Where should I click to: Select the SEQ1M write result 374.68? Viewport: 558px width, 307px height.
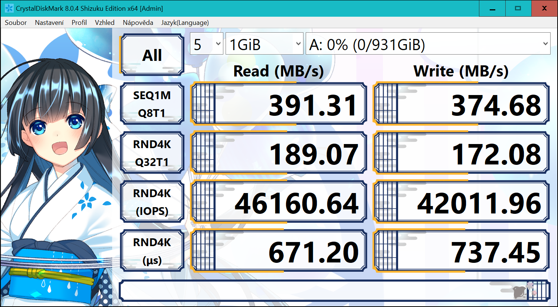pyautogui.click(x=461, y=104)
